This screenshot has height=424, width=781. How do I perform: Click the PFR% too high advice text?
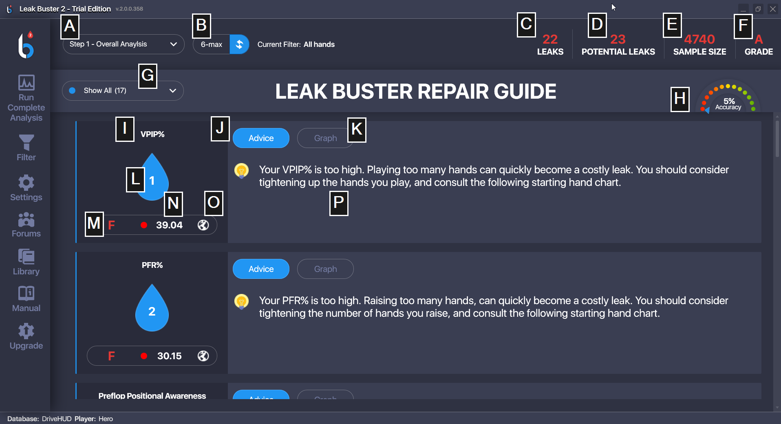coord(493,307)
